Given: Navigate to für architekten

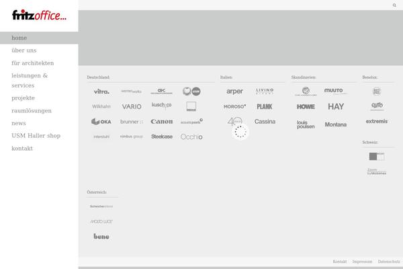Looking at the screenshot, I should click(x=33, y=63).
